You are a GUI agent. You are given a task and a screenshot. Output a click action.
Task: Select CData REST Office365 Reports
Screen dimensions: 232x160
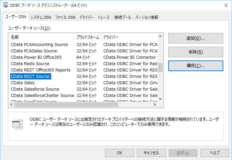[x=41, y=70]
